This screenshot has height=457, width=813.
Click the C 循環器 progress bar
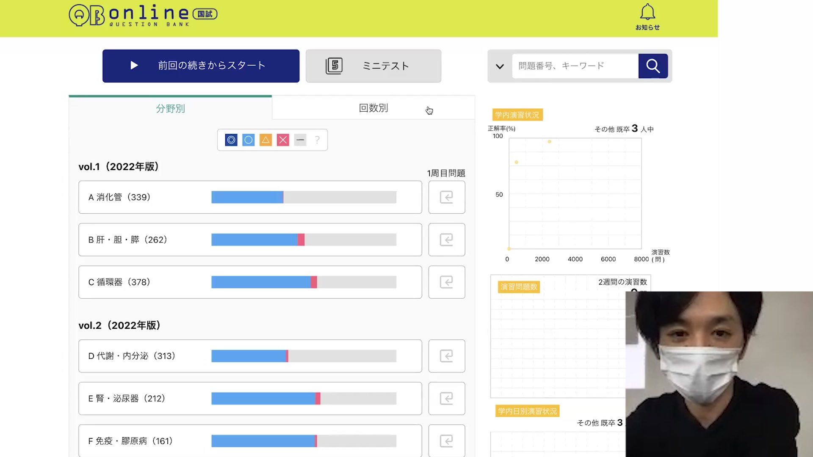pos(304,282)
